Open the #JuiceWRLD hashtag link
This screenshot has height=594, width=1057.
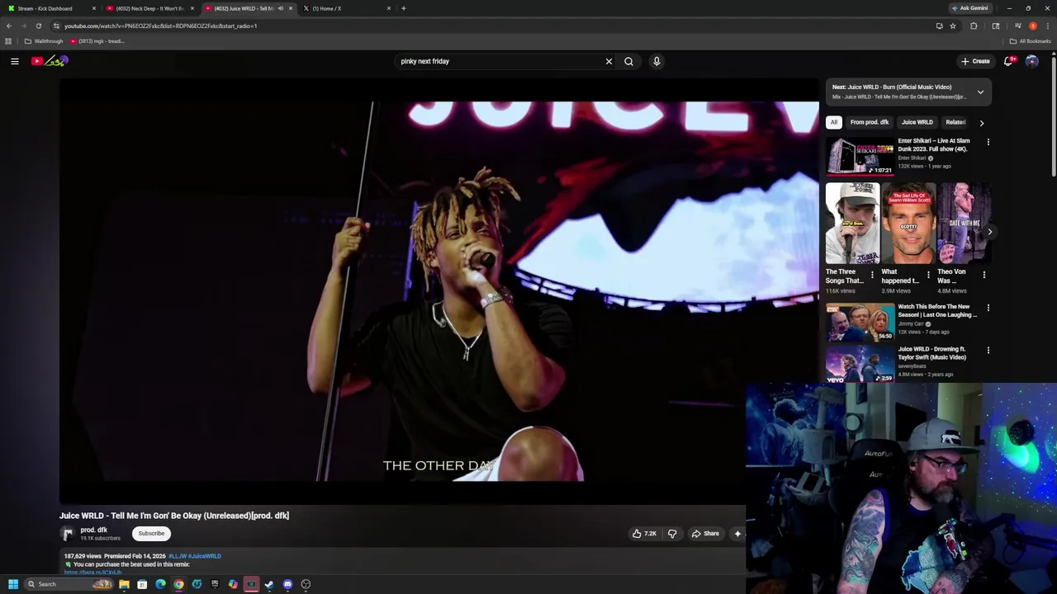[206, 556]
